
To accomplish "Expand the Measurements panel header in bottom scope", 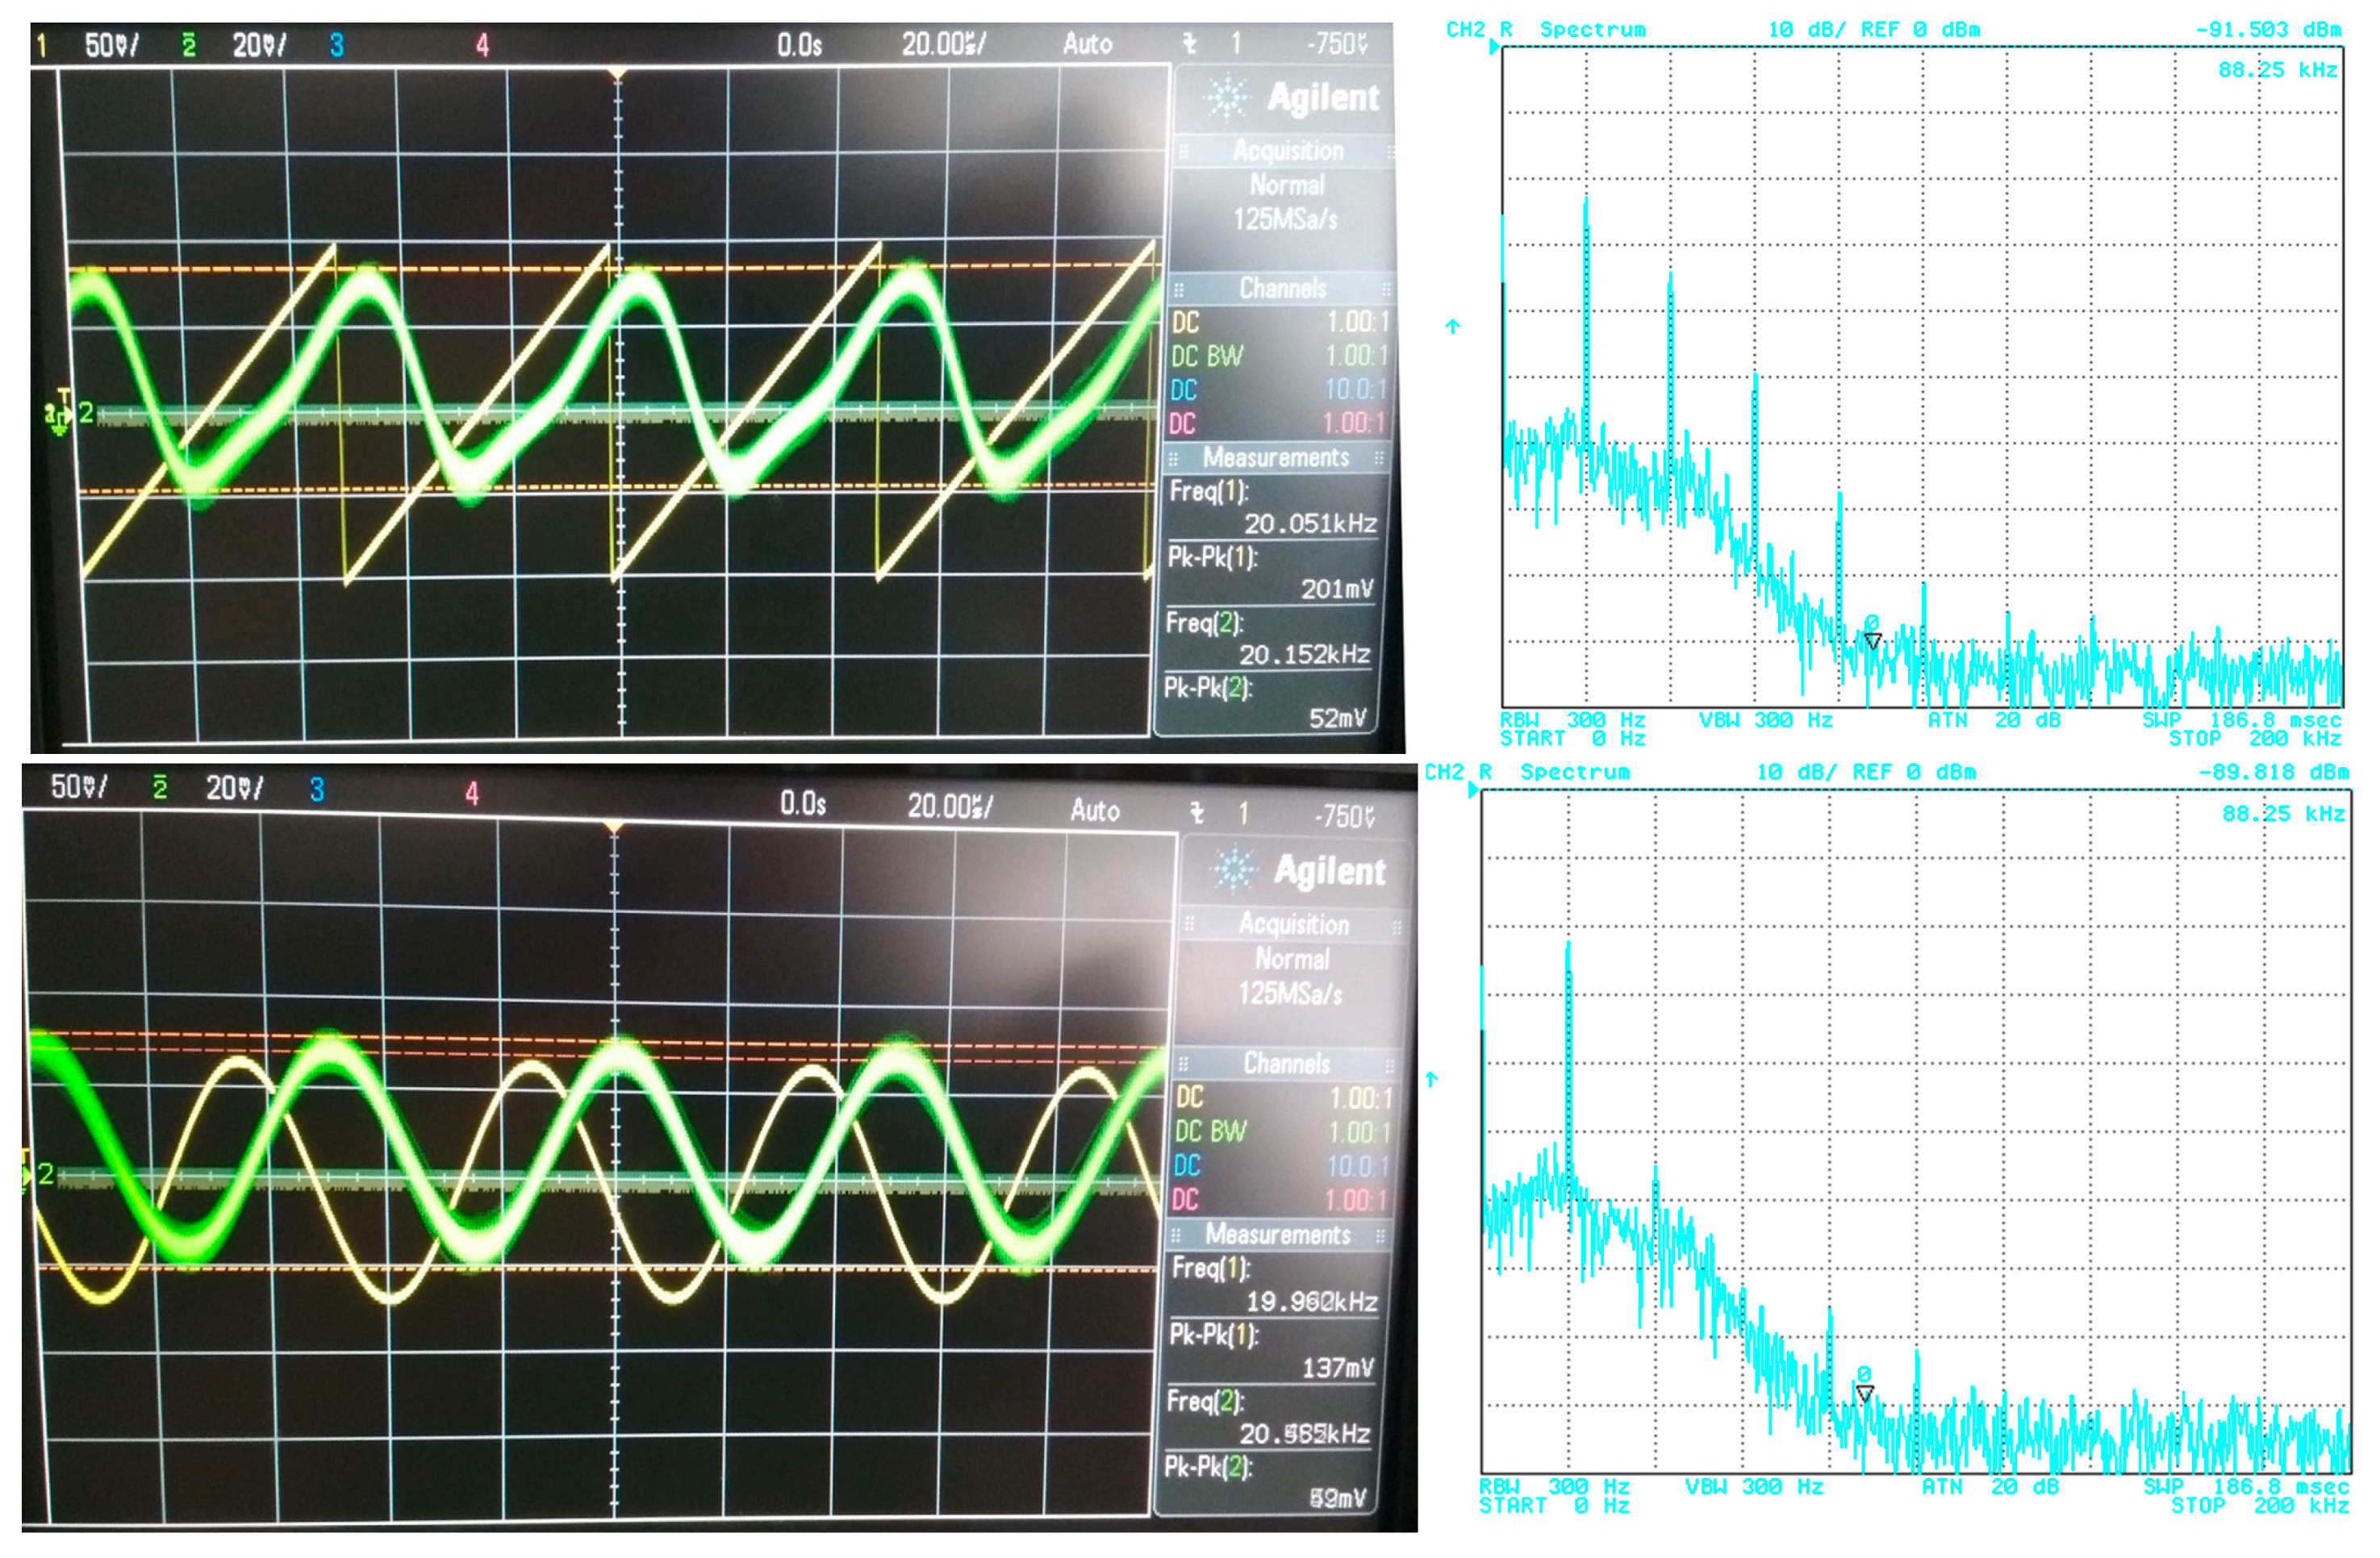I will pos(1278,1235).
